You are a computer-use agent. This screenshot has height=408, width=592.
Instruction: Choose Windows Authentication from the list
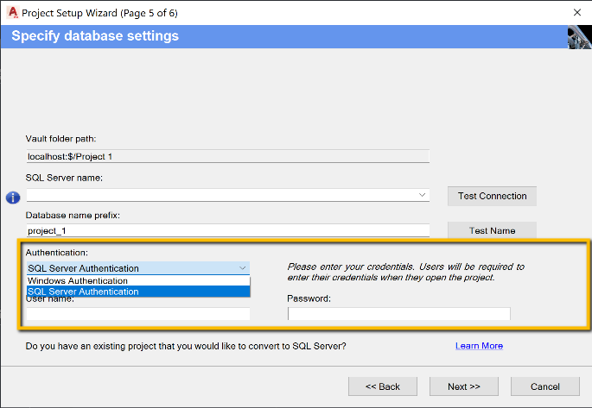tap(78, 280)
